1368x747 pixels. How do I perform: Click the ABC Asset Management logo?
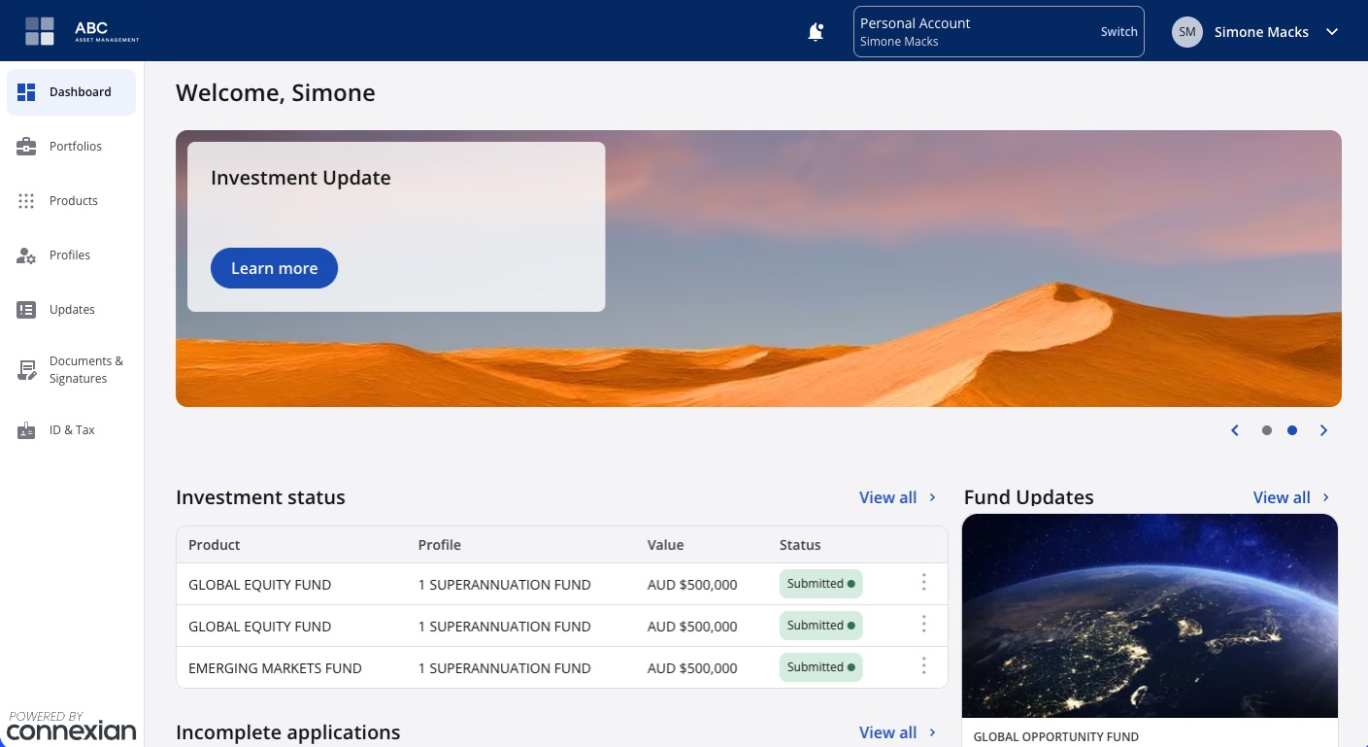(x=82, y=31)
